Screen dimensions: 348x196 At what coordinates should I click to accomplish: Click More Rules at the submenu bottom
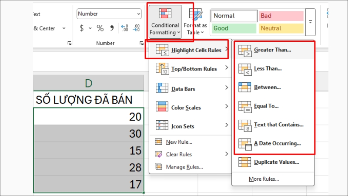point(264,179)
